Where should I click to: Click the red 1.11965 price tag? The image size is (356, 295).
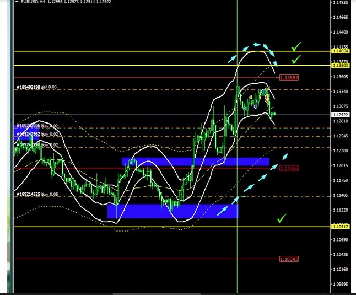[289, 168]
